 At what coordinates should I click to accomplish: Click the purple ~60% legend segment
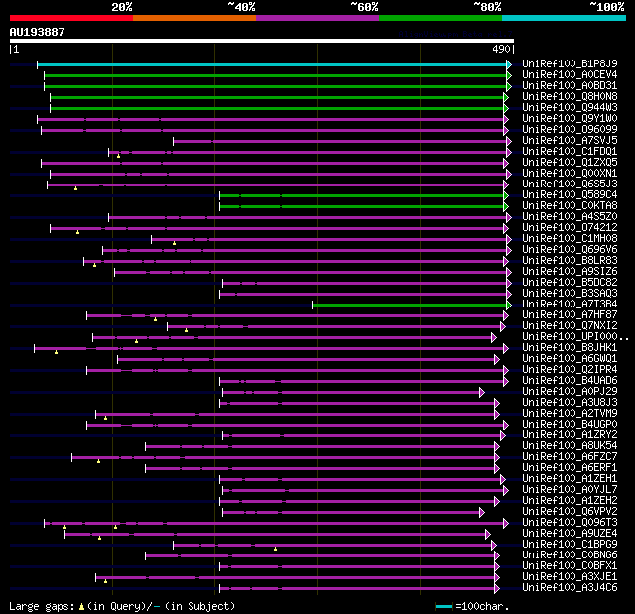(x=317, y=18)
